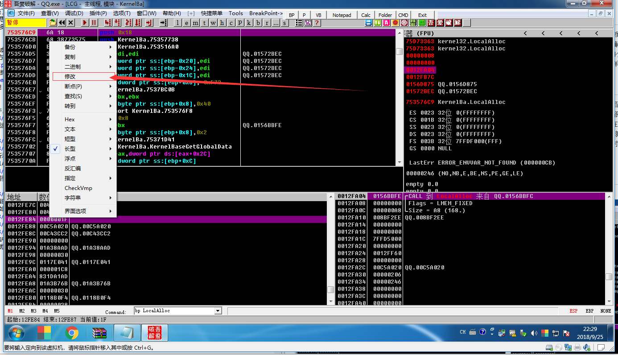
Task: Expand the 界面选项 submenu
Action: pyautogui.click(x=83, y=211)
